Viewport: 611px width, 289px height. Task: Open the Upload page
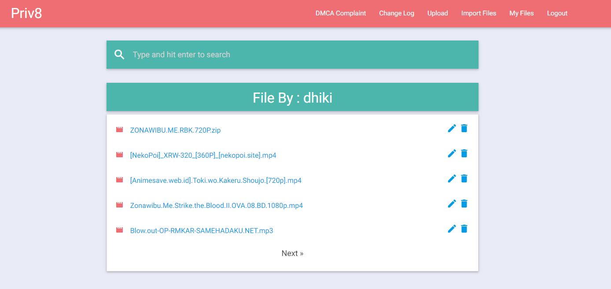(x=438, y=13)
